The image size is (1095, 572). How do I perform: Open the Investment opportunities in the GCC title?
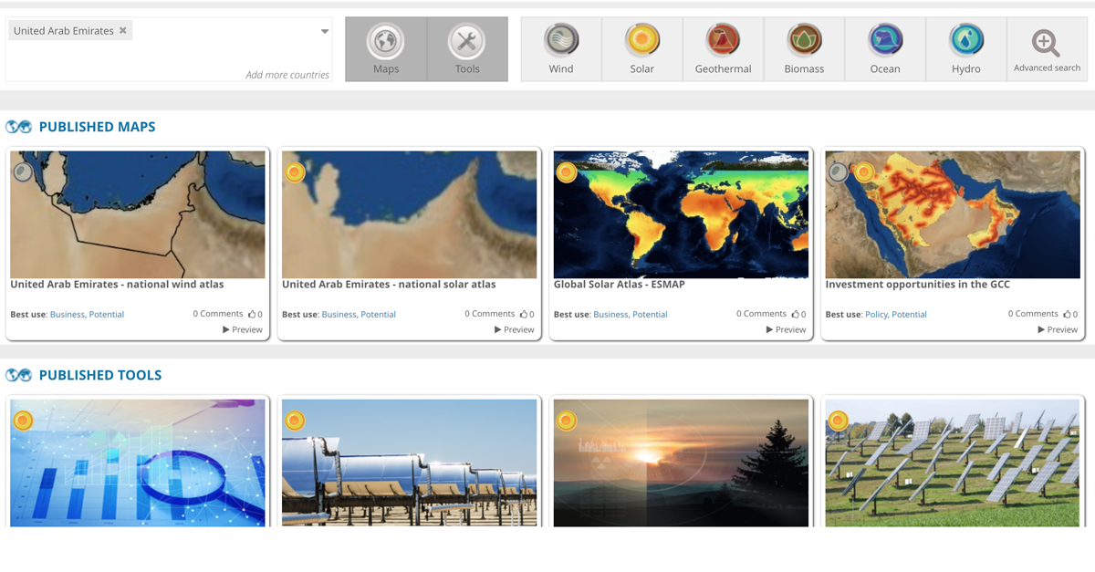pos(917,285)
